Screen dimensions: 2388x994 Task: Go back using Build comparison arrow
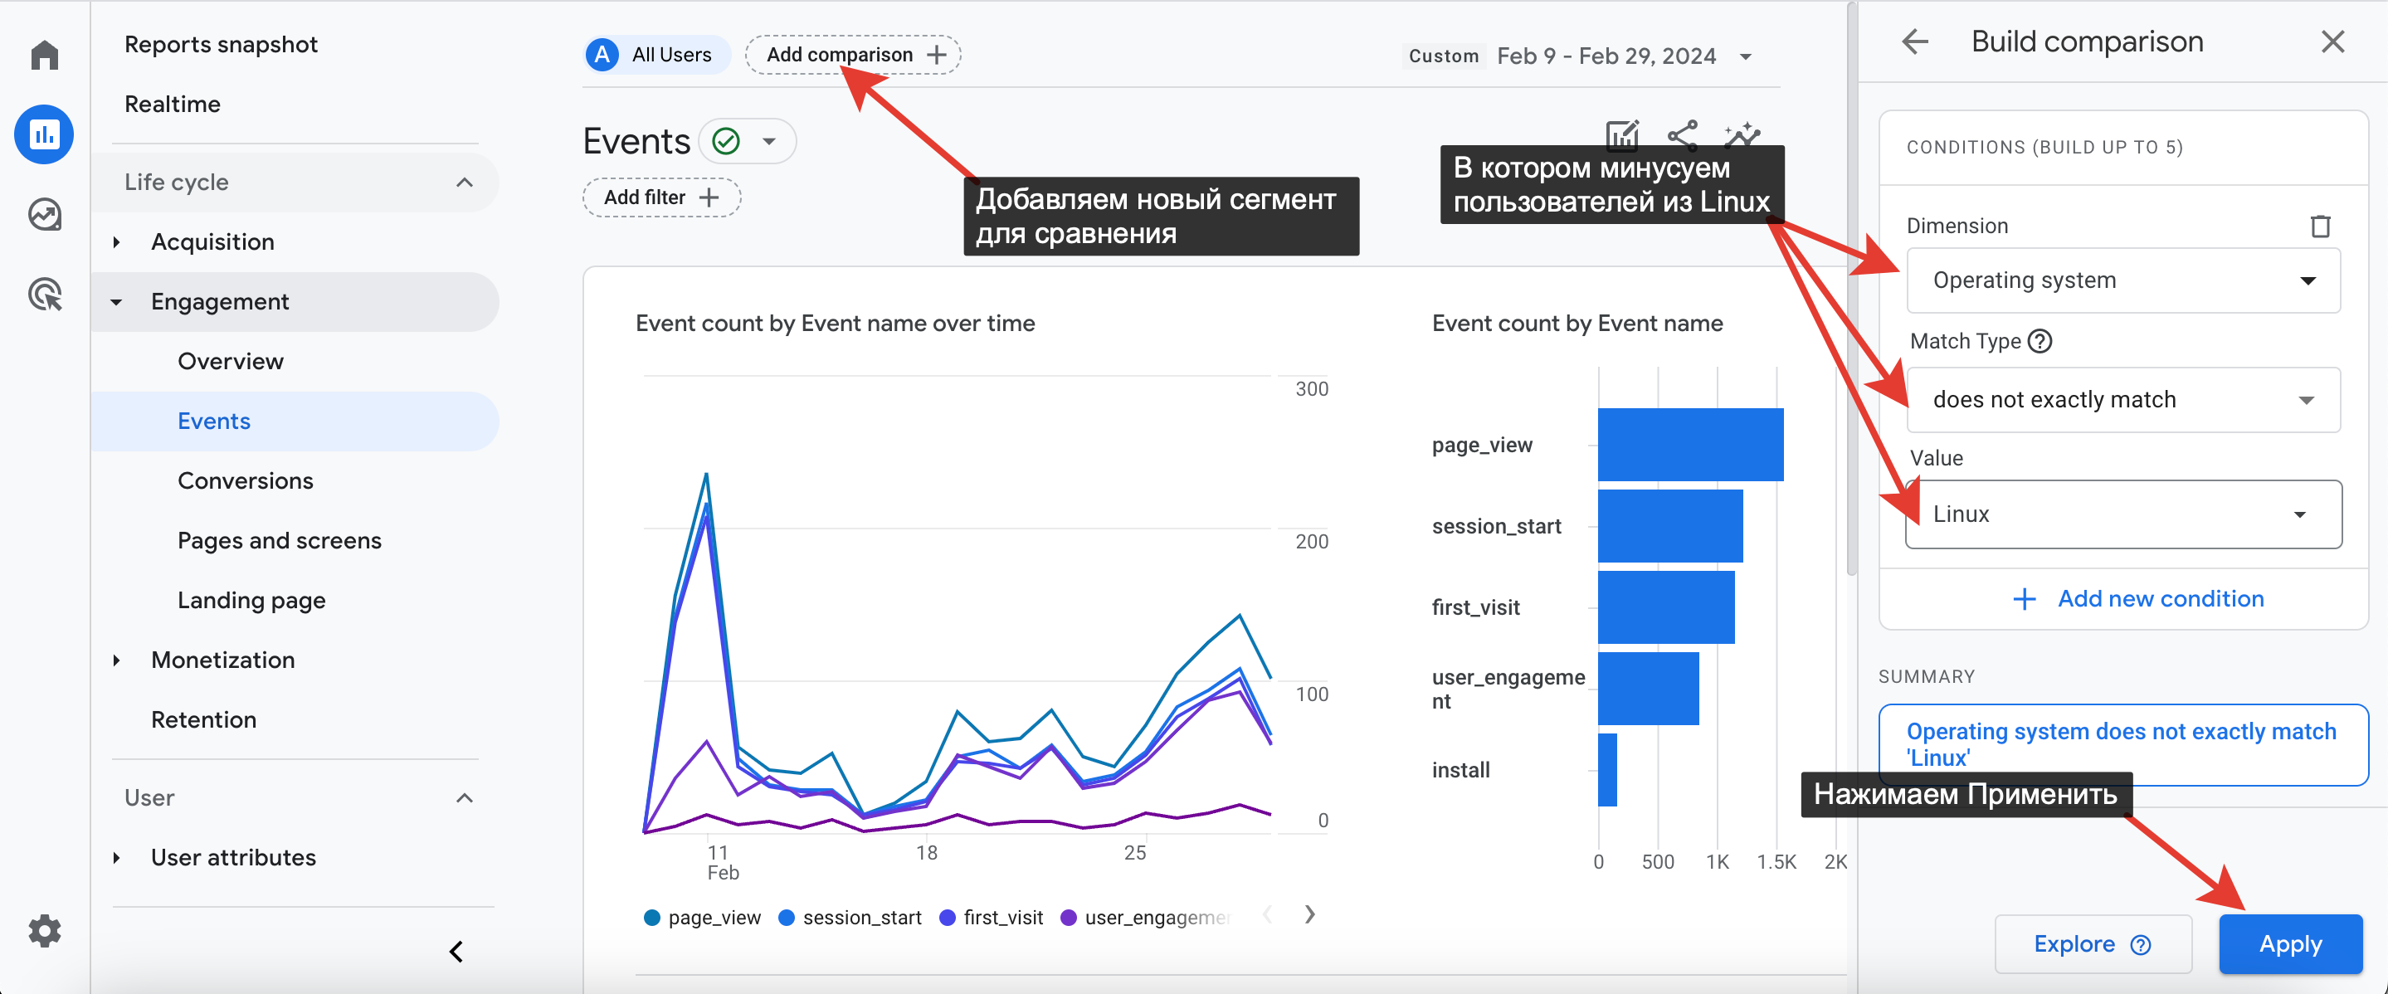[x=1914, y=41]
